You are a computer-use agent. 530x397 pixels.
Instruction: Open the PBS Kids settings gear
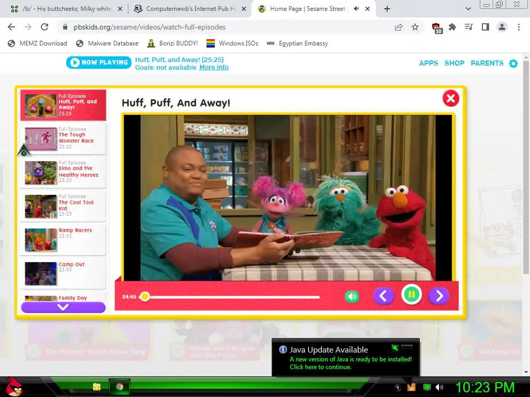[x=513, y=63]
